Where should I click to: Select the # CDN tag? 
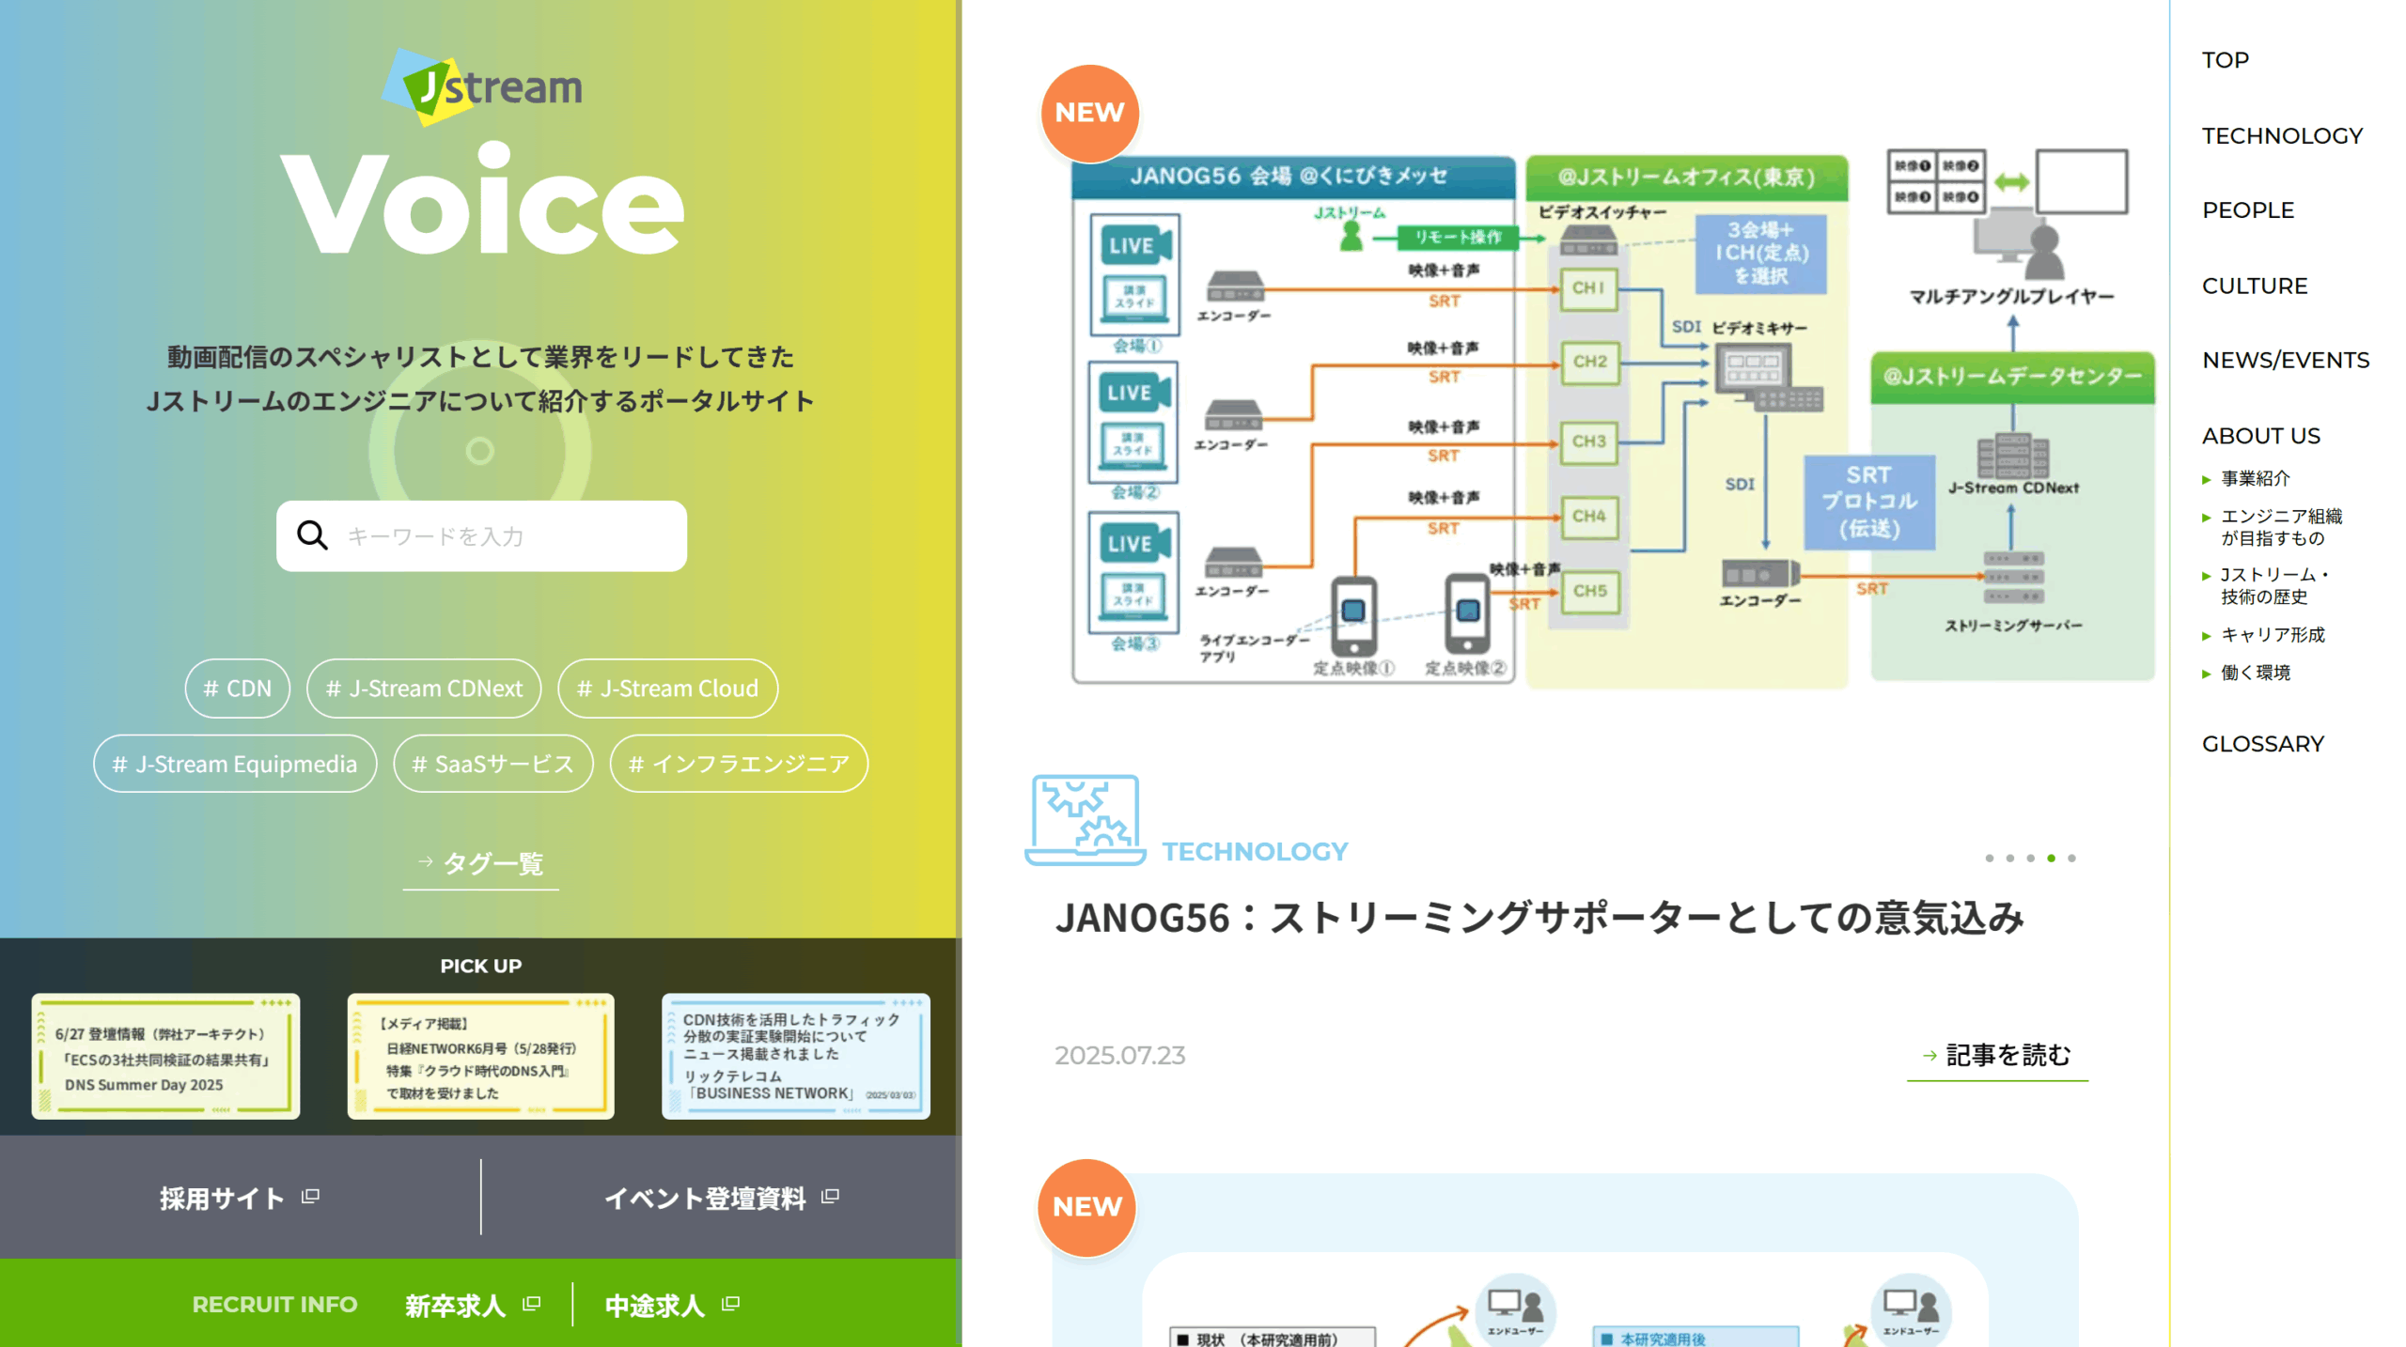[x=238, y=689]
